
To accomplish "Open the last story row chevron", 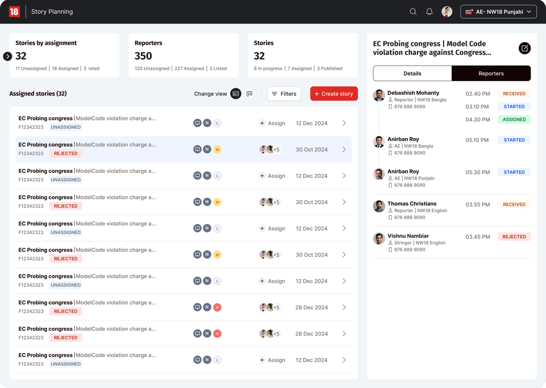I will 344,360.
